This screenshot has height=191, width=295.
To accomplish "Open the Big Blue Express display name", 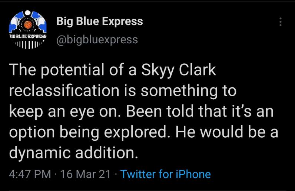I will (99, 21).
